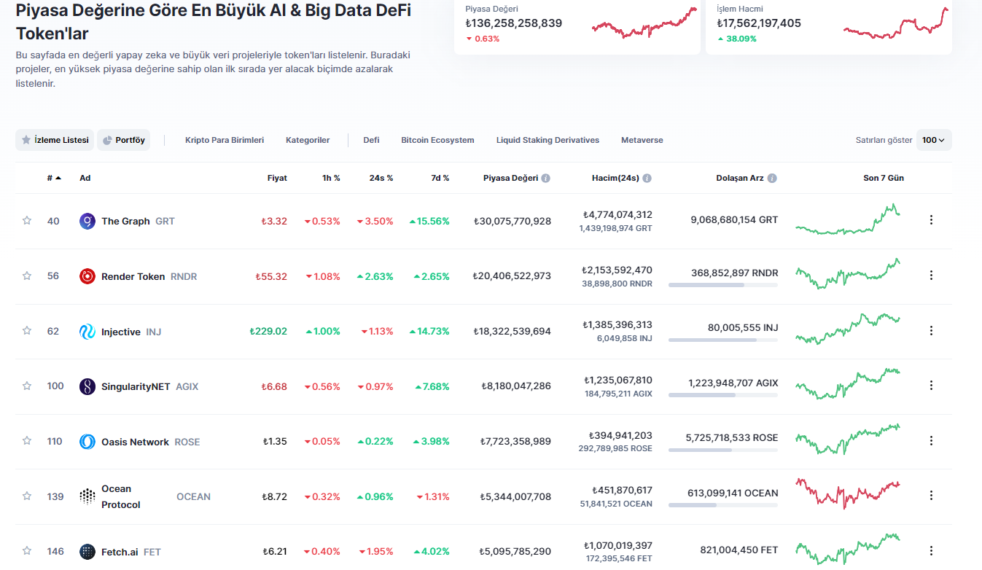Click the Fetch.ai coin logo
Screen dimensions: 982x570
[87, 552]
